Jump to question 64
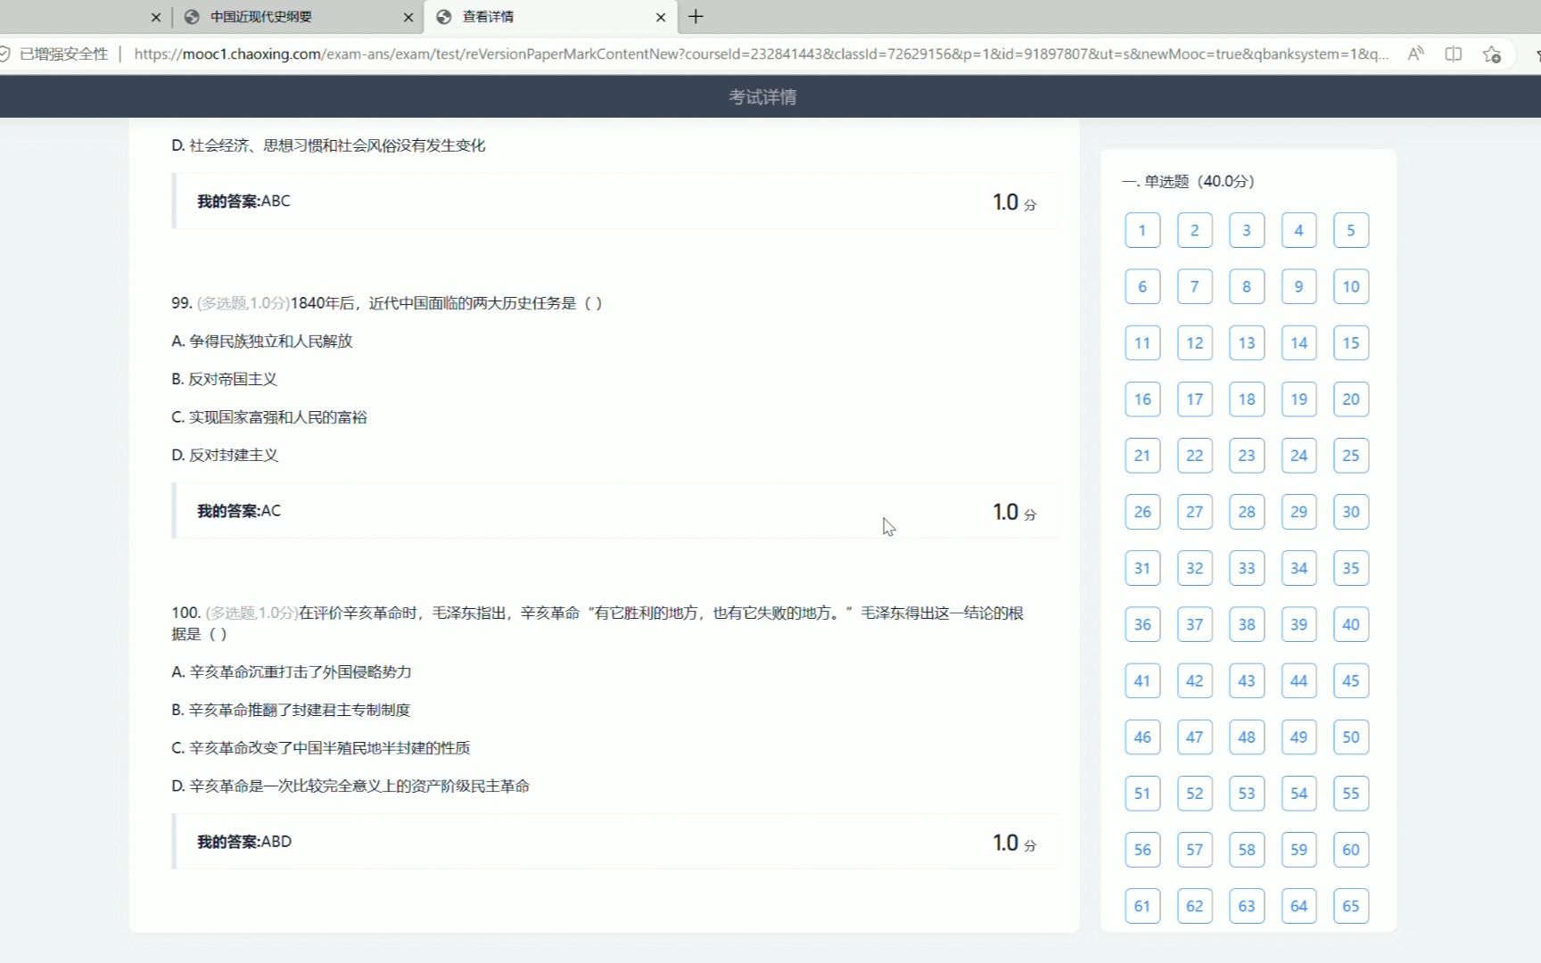1541x963 pixels. click(1298, 906)
